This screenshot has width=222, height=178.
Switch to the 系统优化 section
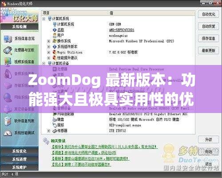click(x=20, y=151)
